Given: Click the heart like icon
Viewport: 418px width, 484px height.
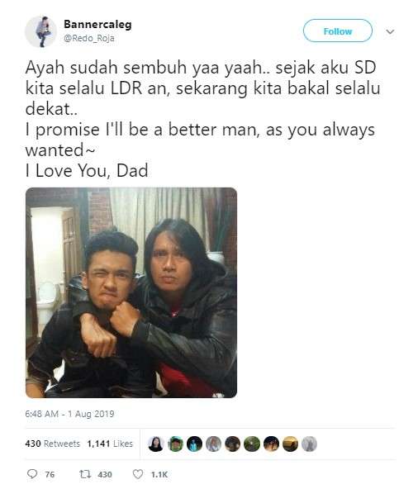Looking at the screenshot, I should (138, 474).
